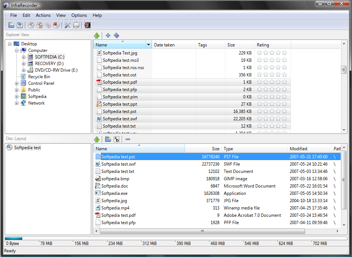Open the Name column dropdown arrow

[148, 45]
